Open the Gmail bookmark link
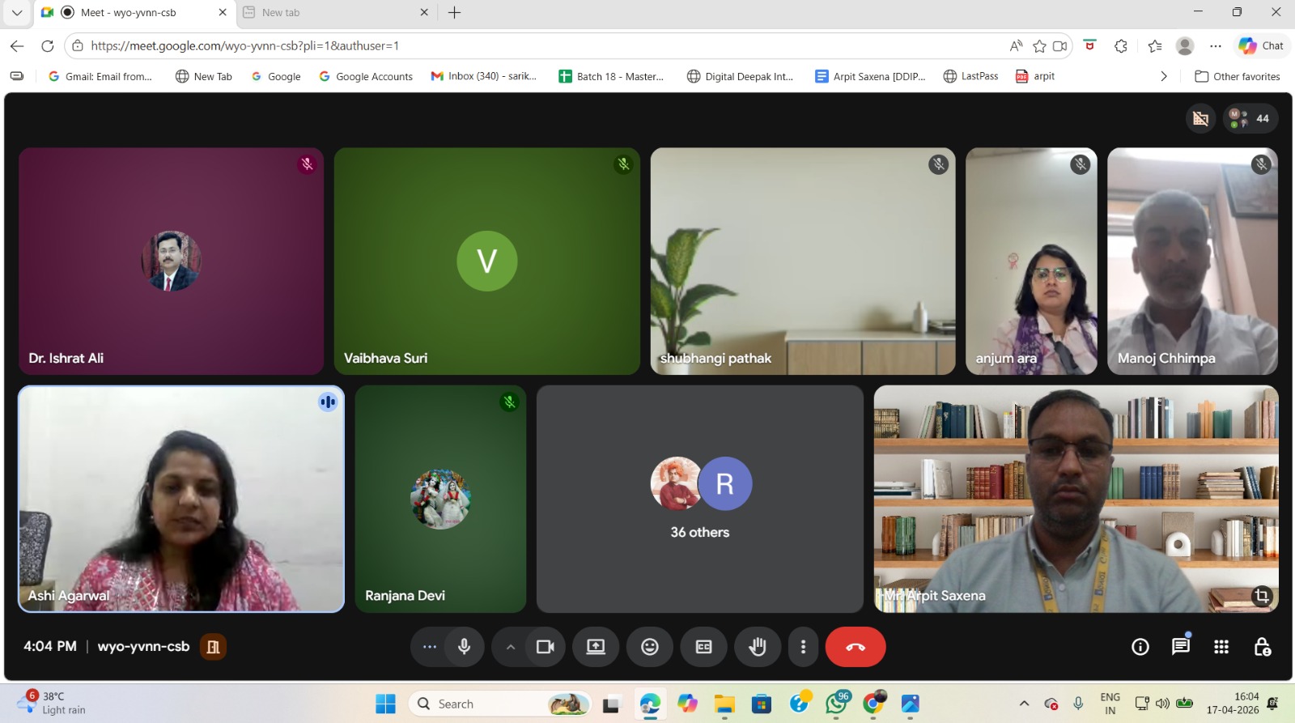1295x723 pixels. (100, 76)
